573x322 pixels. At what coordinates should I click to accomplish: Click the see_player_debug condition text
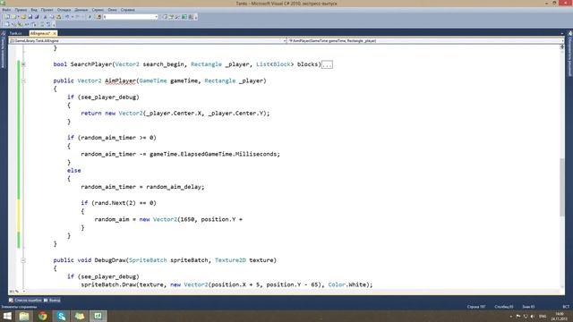click(108, 97)
